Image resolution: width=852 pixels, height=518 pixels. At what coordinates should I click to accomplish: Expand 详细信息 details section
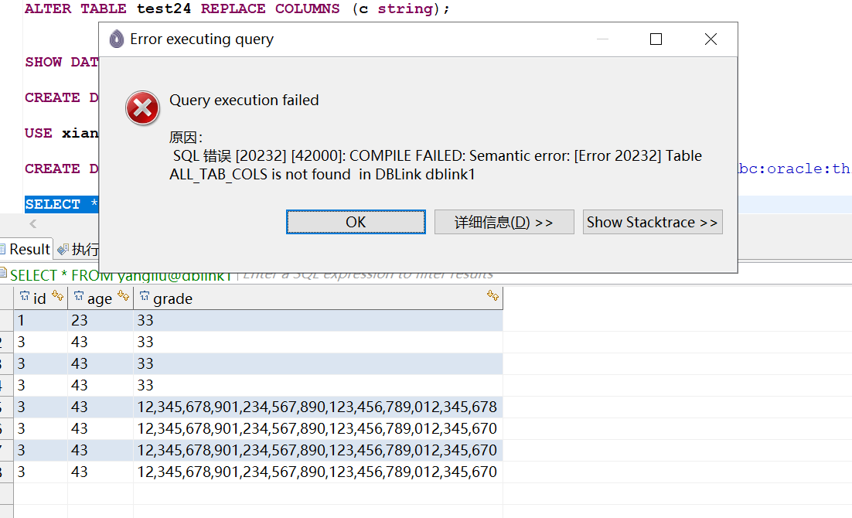tap(503, 222)
